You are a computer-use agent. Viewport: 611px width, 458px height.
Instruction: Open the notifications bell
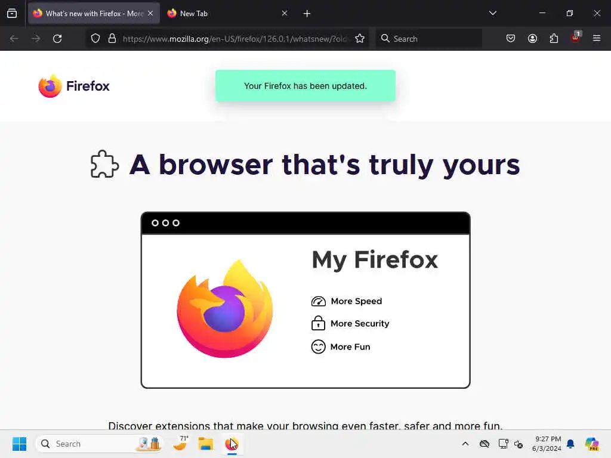tap(570, 444)
